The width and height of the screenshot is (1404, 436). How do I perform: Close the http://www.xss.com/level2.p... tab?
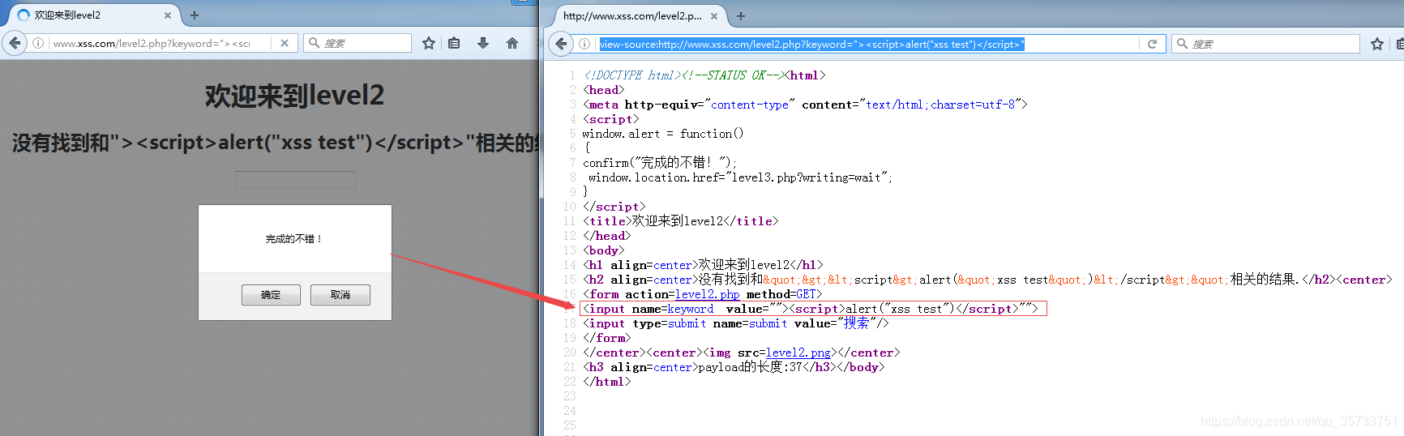click(x=714, y=15)
